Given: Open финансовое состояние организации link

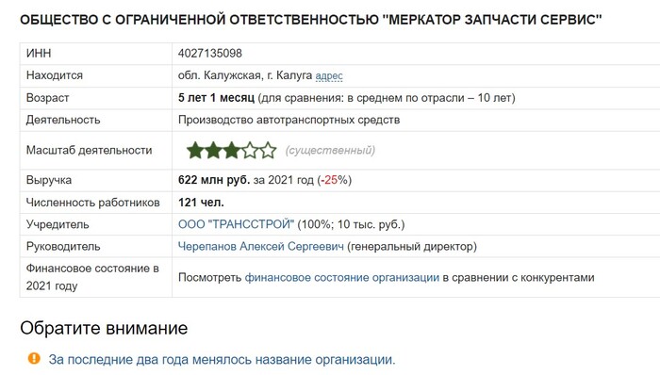Looking at the screenshot, I should (341, 277).
